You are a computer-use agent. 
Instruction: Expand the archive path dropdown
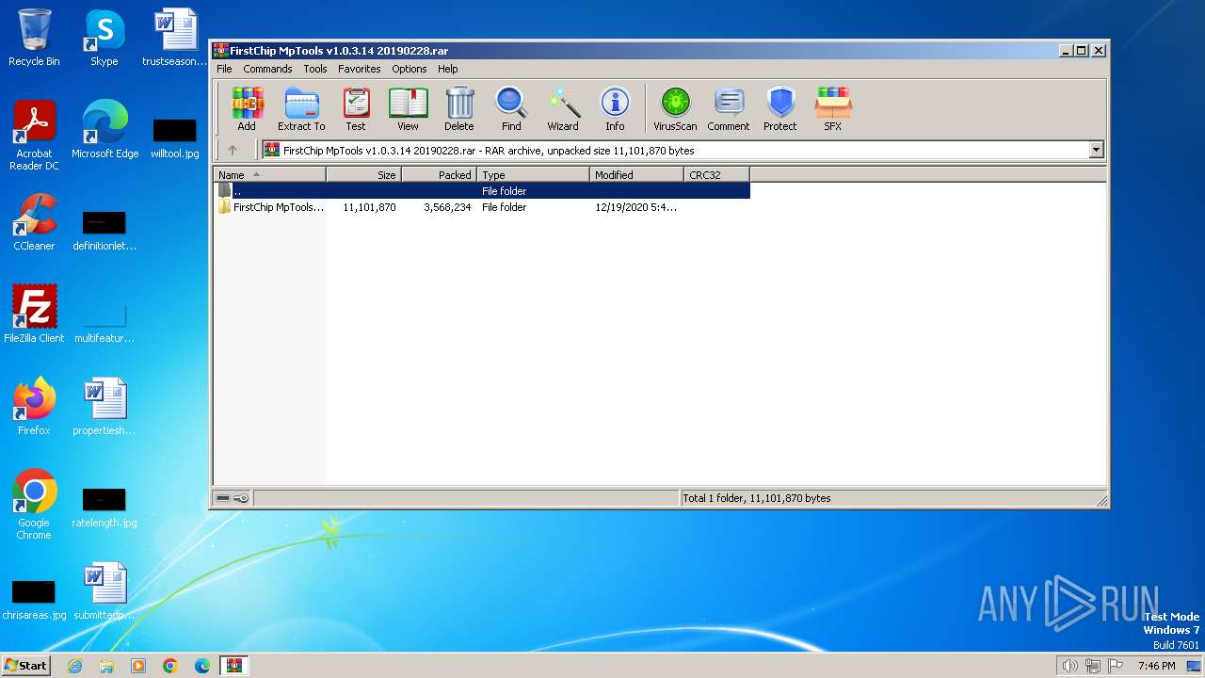1096,150
